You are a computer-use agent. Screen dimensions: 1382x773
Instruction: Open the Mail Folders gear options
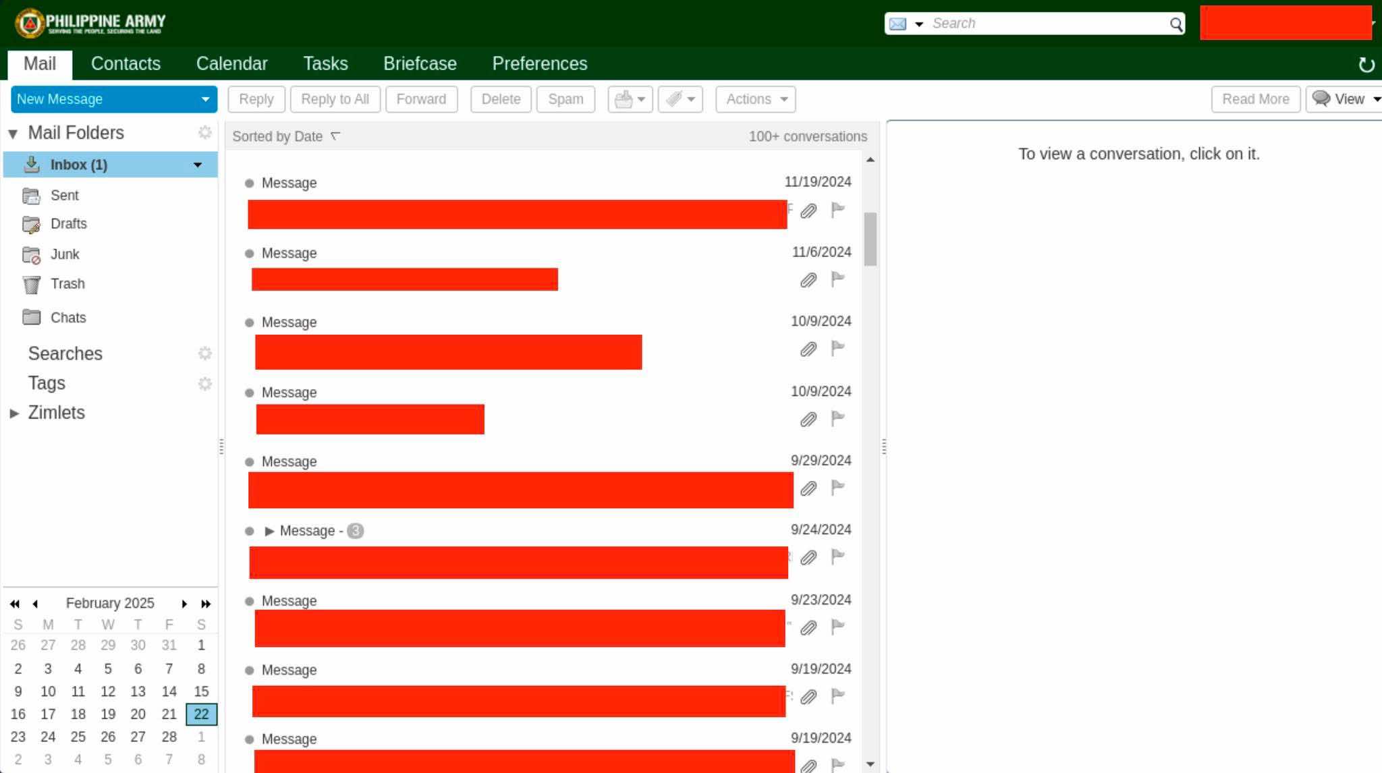(x=205, y=132)
